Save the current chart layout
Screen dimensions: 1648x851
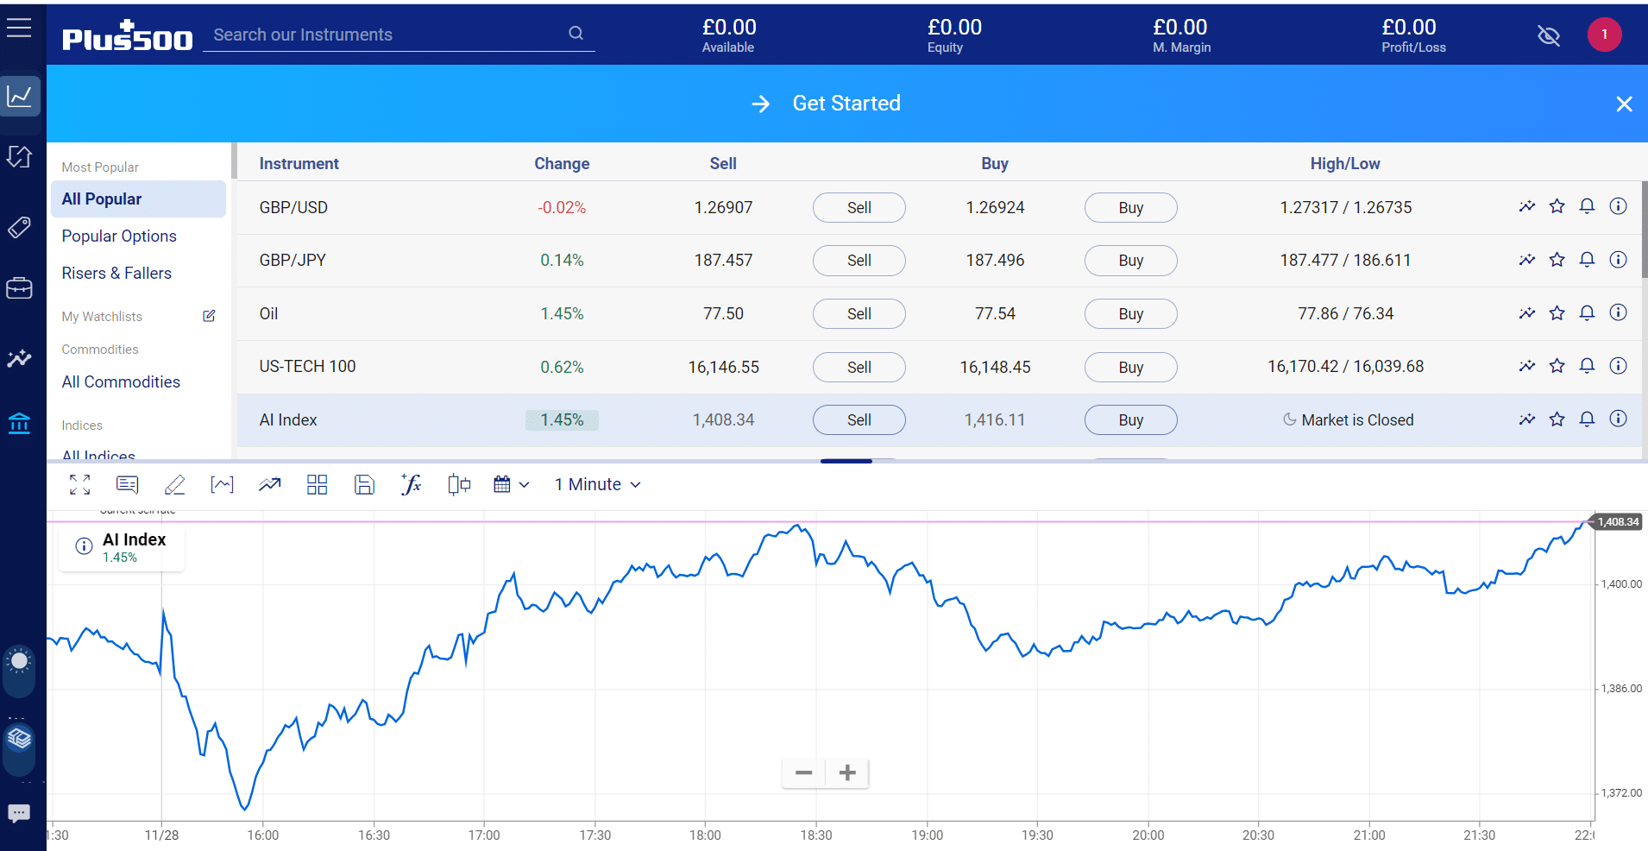[363, 484]
